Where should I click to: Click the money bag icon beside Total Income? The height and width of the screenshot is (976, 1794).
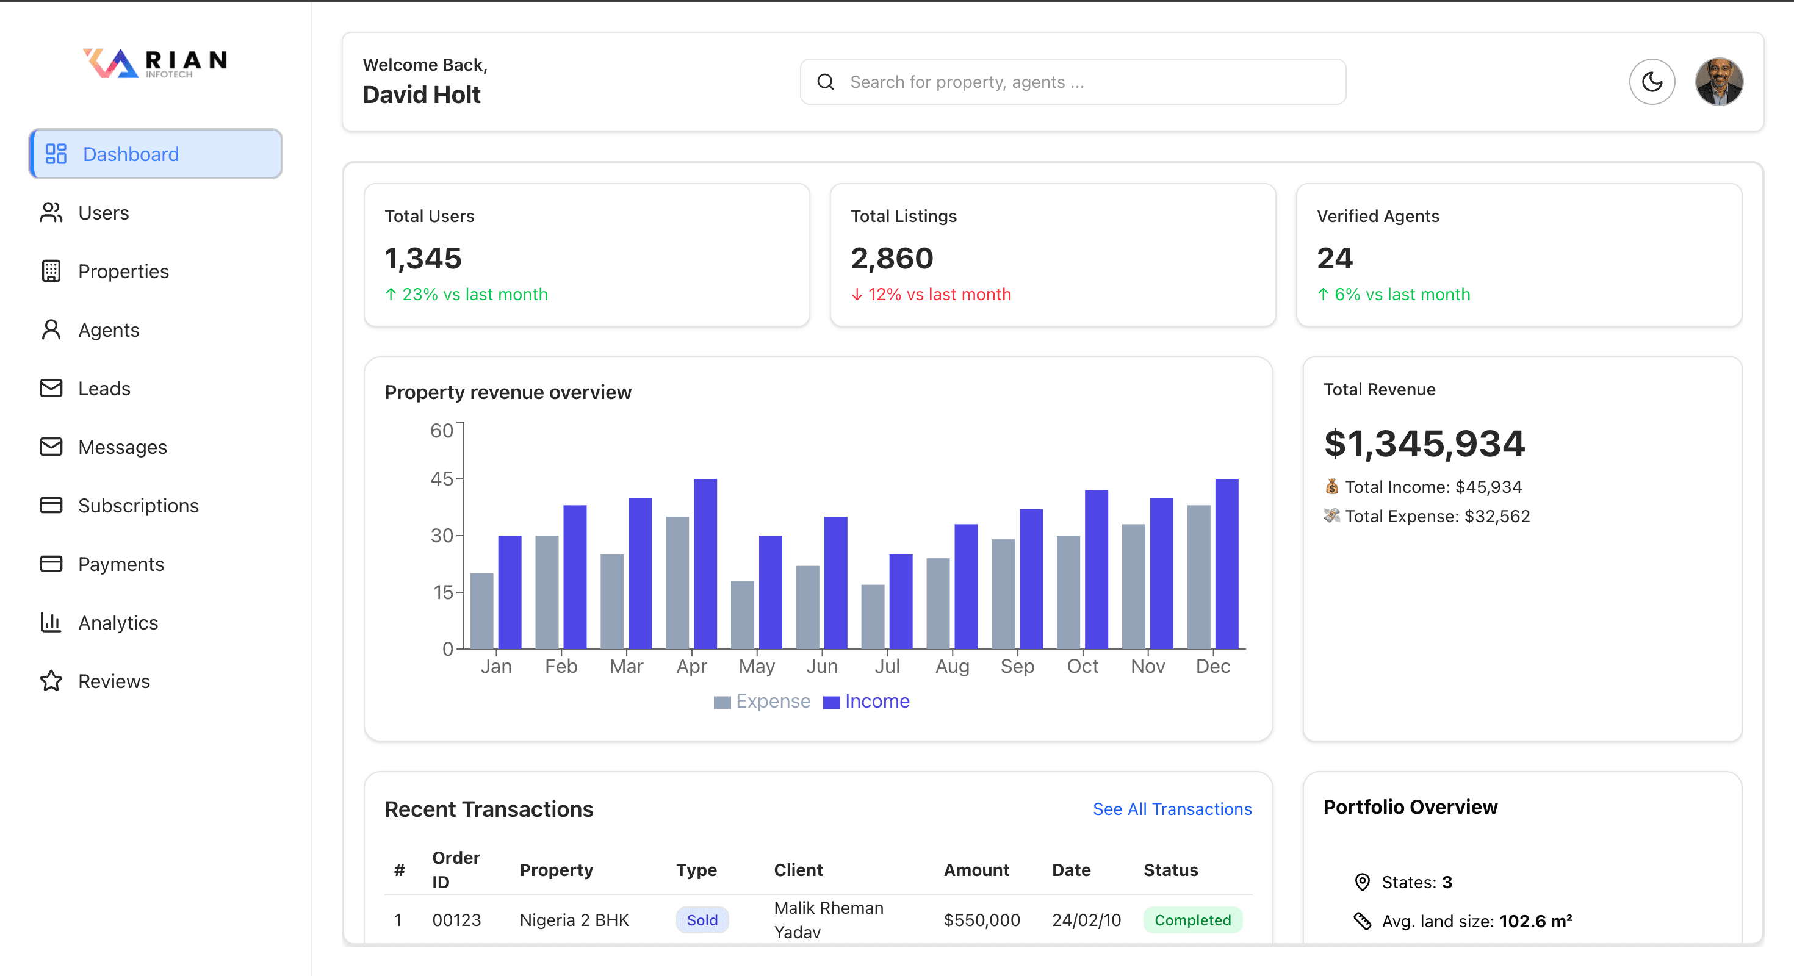tap(1331, 486)
